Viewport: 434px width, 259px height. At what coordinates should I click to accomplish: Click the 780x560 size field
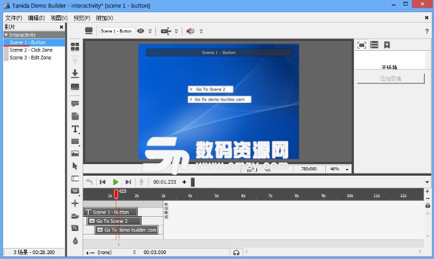[x=309, y=169]
